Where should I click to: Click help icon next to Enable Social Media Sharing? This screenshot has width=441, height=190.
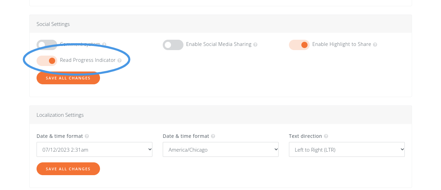[x=255, y=45]
